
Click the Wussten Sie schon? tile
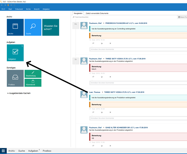click(51, 27)
